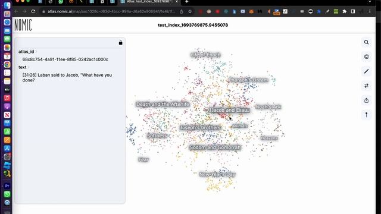The image size is (381, 214).
Task: Open the Extensions puzzle-piece menu
Action: 344,11
